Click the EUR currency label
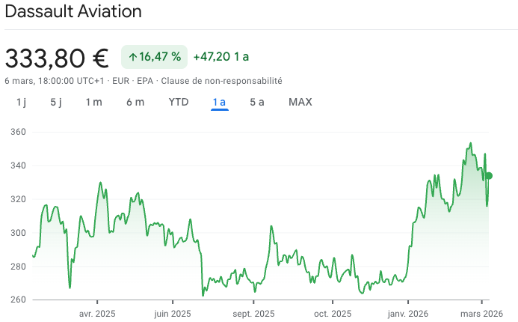The image size is (518, 322). click(x=120, y=81)
